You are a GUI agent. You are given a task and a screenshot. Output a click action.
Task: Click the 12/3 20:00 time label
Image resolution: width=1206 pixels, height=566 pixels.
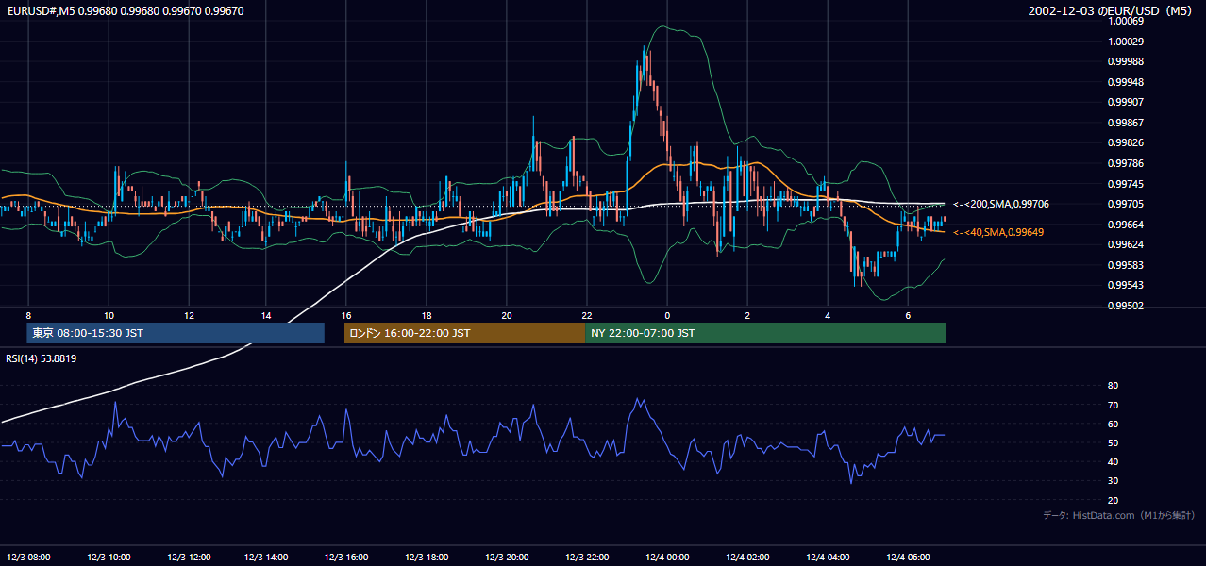[x=507, y=557]
